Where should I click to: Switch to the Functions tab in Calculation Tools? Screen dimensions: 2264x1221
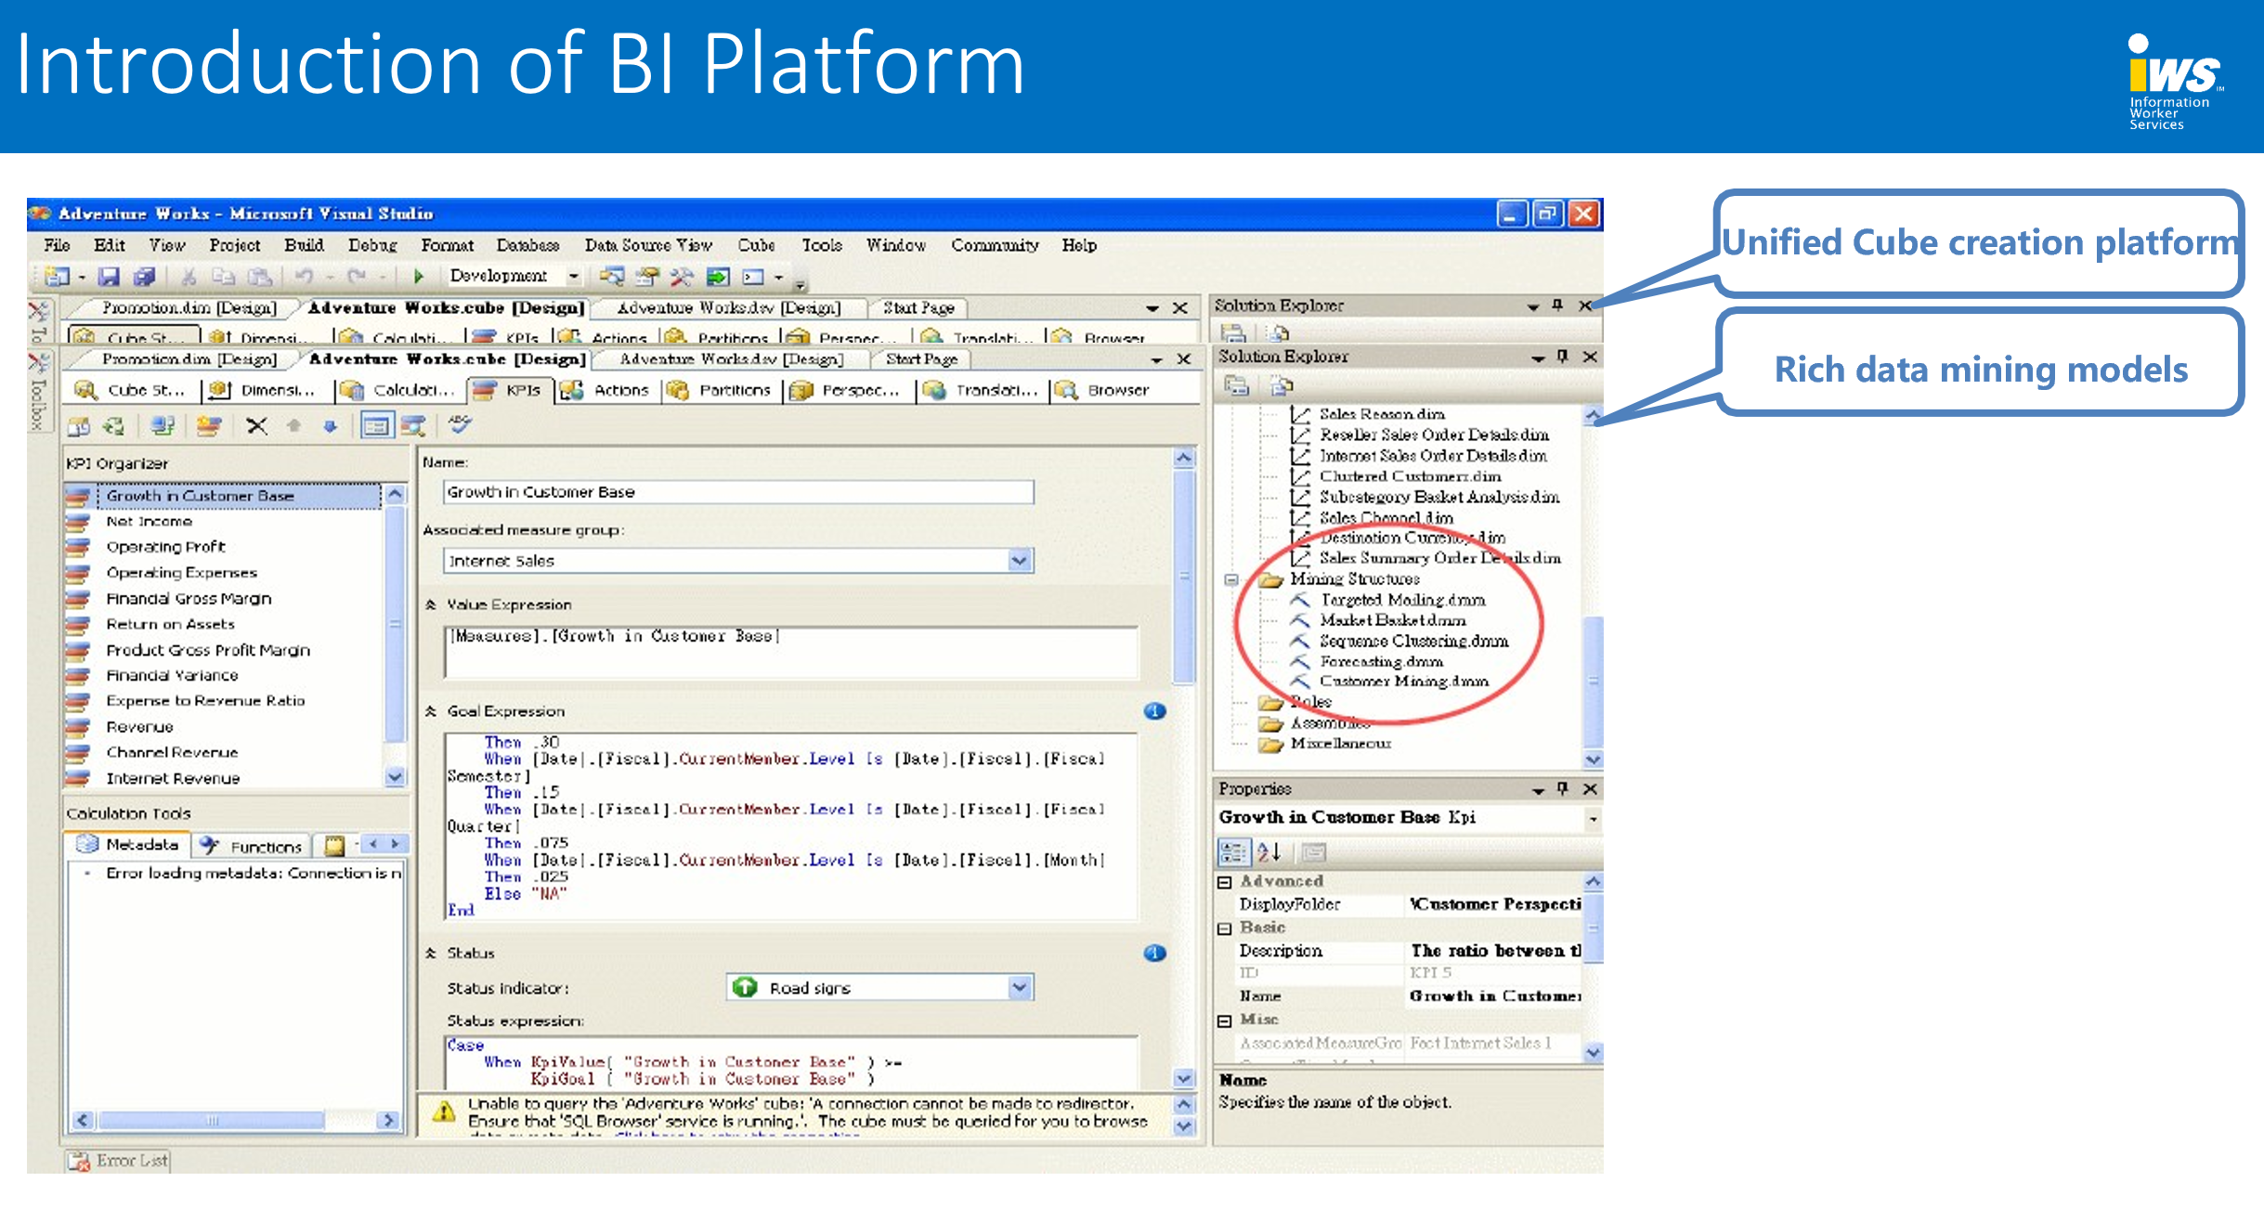pyautogui.click(x=253, y=846)
